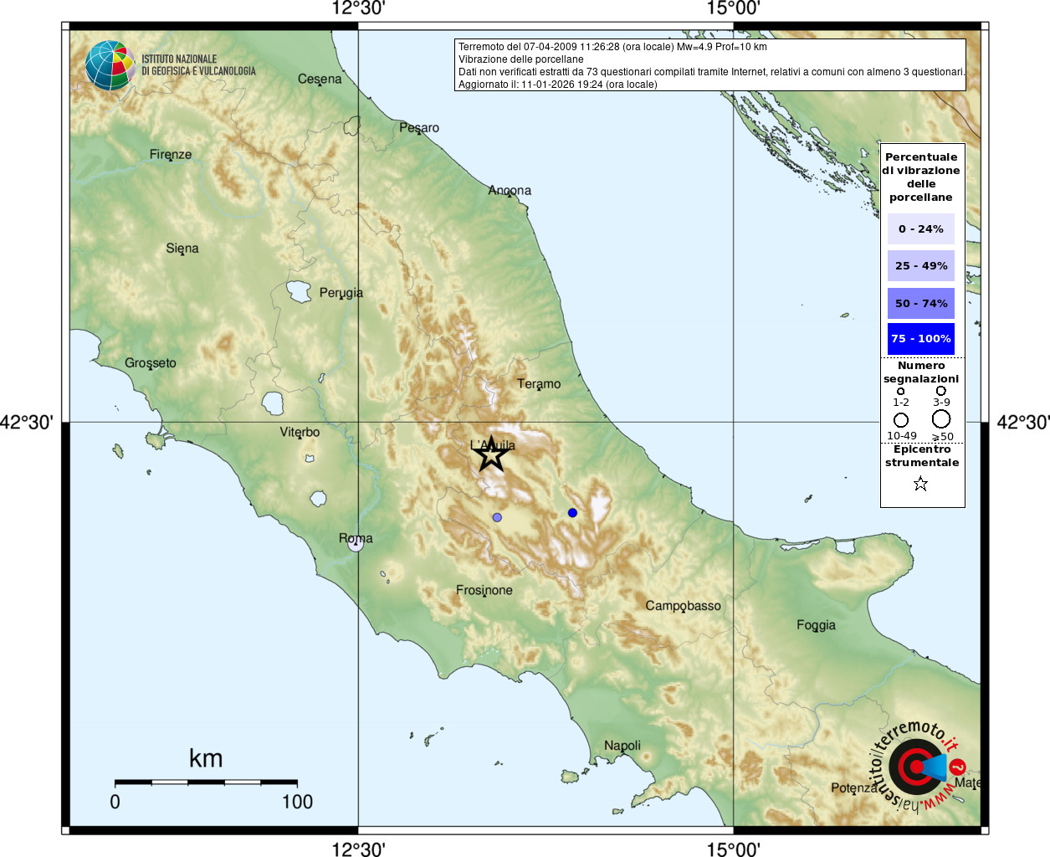Viewport: 1050px width, 857px height.
Task: Click the top 12°30' longitude label
Action: [x=358, y=8]
